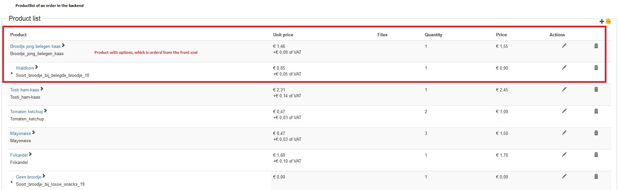Viewport: 620px width, 190px height.
Task: Click the Quantity column header
Action: click(x=433, y=35)
